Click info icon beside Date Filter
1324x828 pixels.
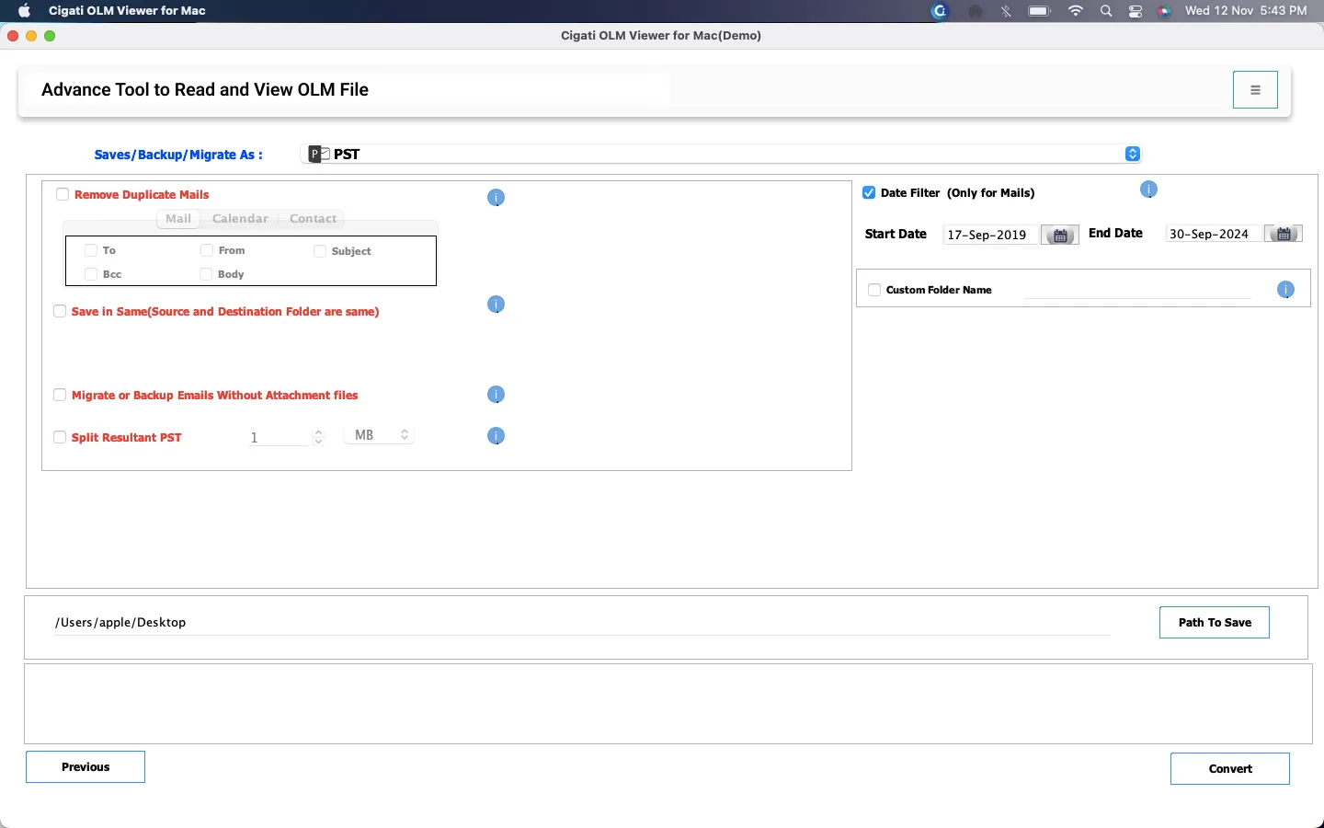click(1148, 190)
